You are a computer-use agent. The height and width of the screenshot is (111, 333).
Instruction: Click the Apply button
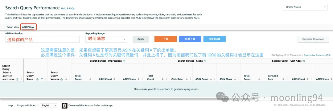point(141,39)
